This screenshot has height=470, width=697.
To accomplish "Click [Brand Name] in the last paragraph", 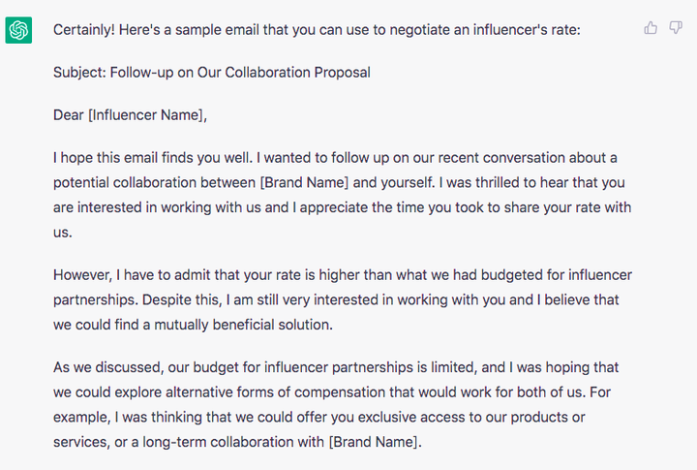I will [x=374, y=442].
